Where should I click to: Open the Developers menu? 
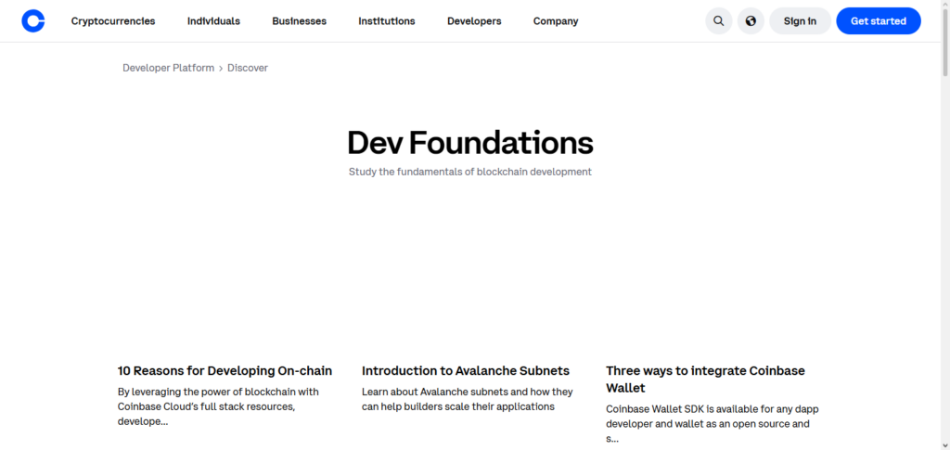point(474,21)
